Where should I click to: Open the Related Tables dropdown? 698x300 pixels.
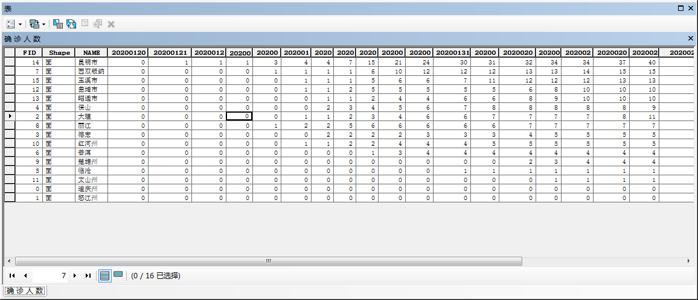[37, 24]
